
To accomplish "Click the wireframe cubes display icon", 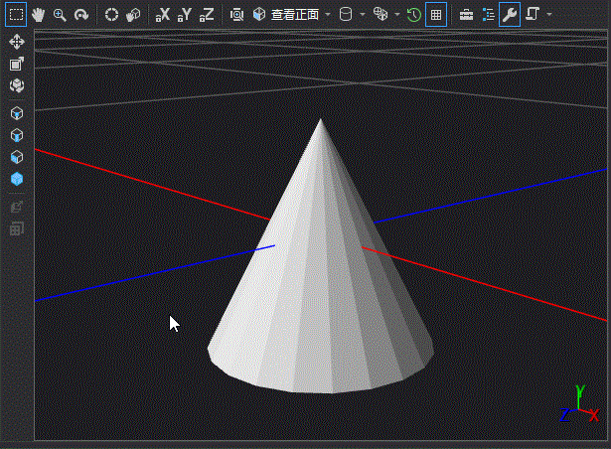I will (381, 15).
